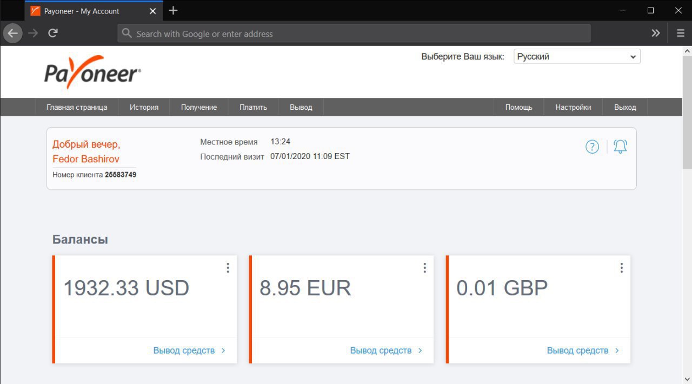The height and width of the screenshot is (384, 692).
Task: Click the Выберите Ваш язык label
Action: [x=463, y=56]
